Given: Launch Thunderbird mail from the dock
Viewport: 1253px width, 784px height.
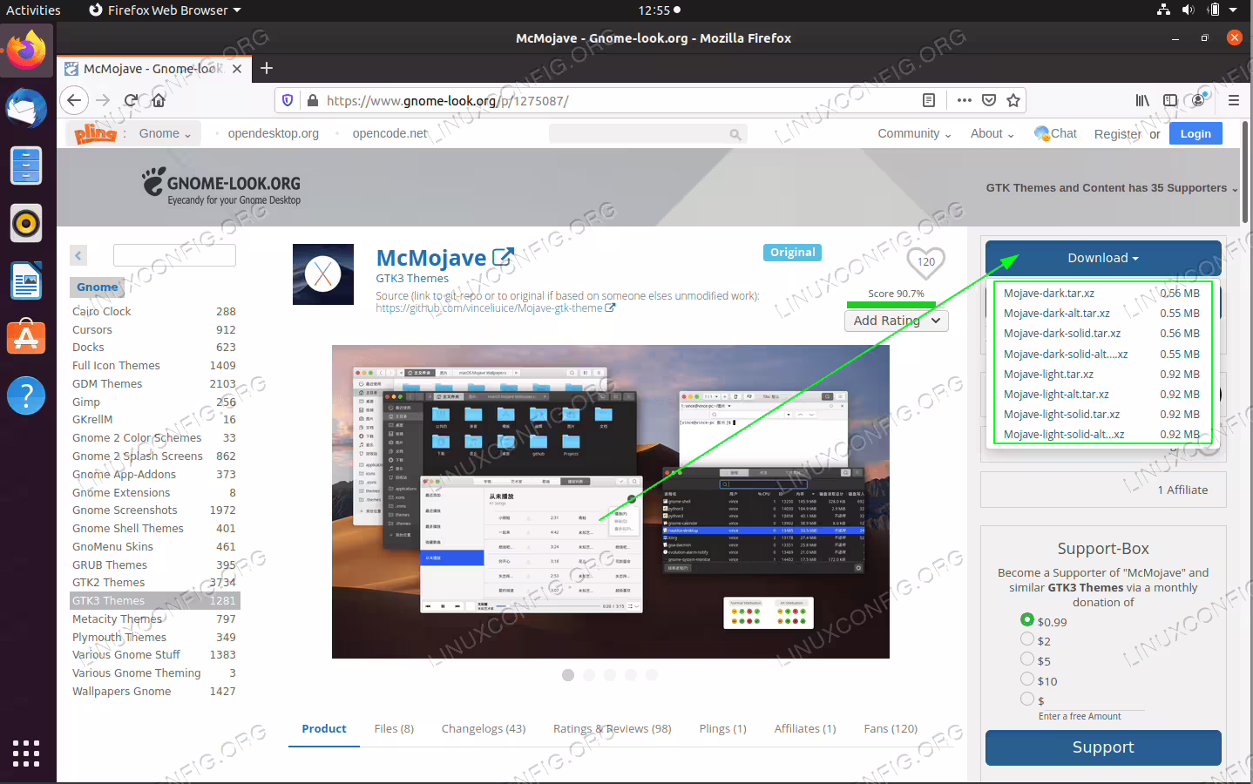Looking at the screenshot, I should pos(26,108).
